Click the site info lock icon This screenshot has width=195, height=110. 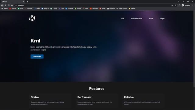[16, 5]
